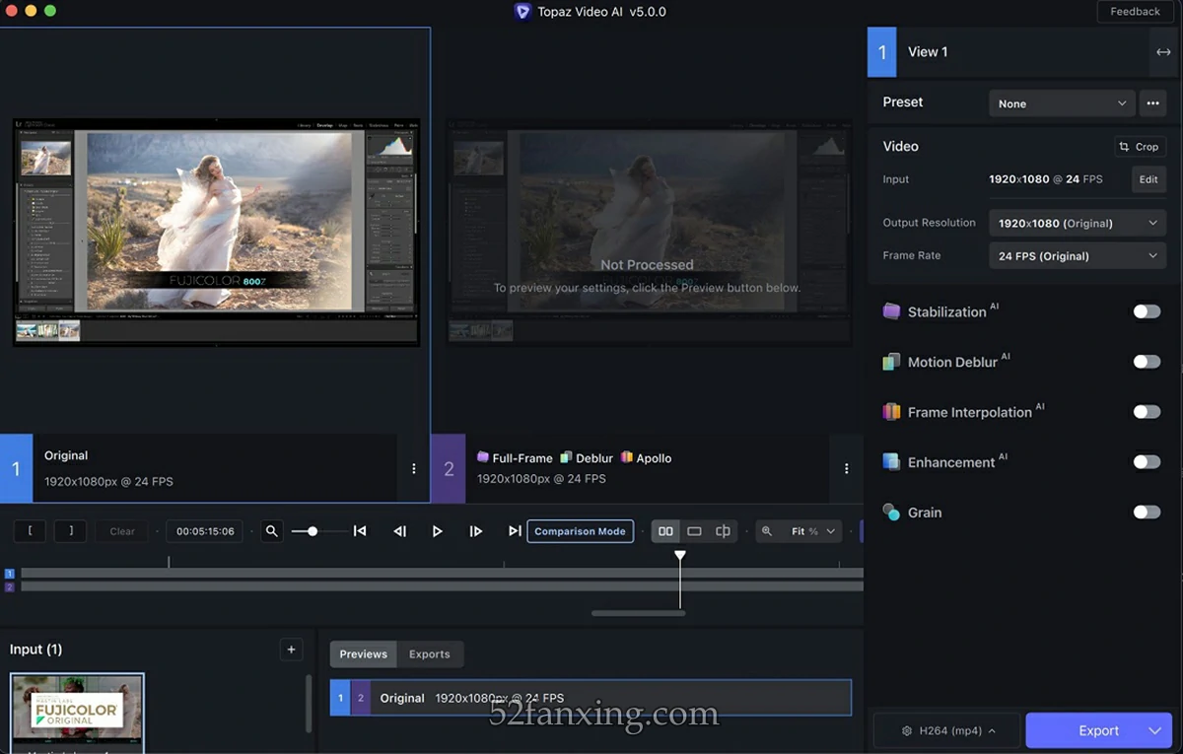This screenshot has width=1183, height=754.
Task: Open Original view options menu
Action: [414, 469]
